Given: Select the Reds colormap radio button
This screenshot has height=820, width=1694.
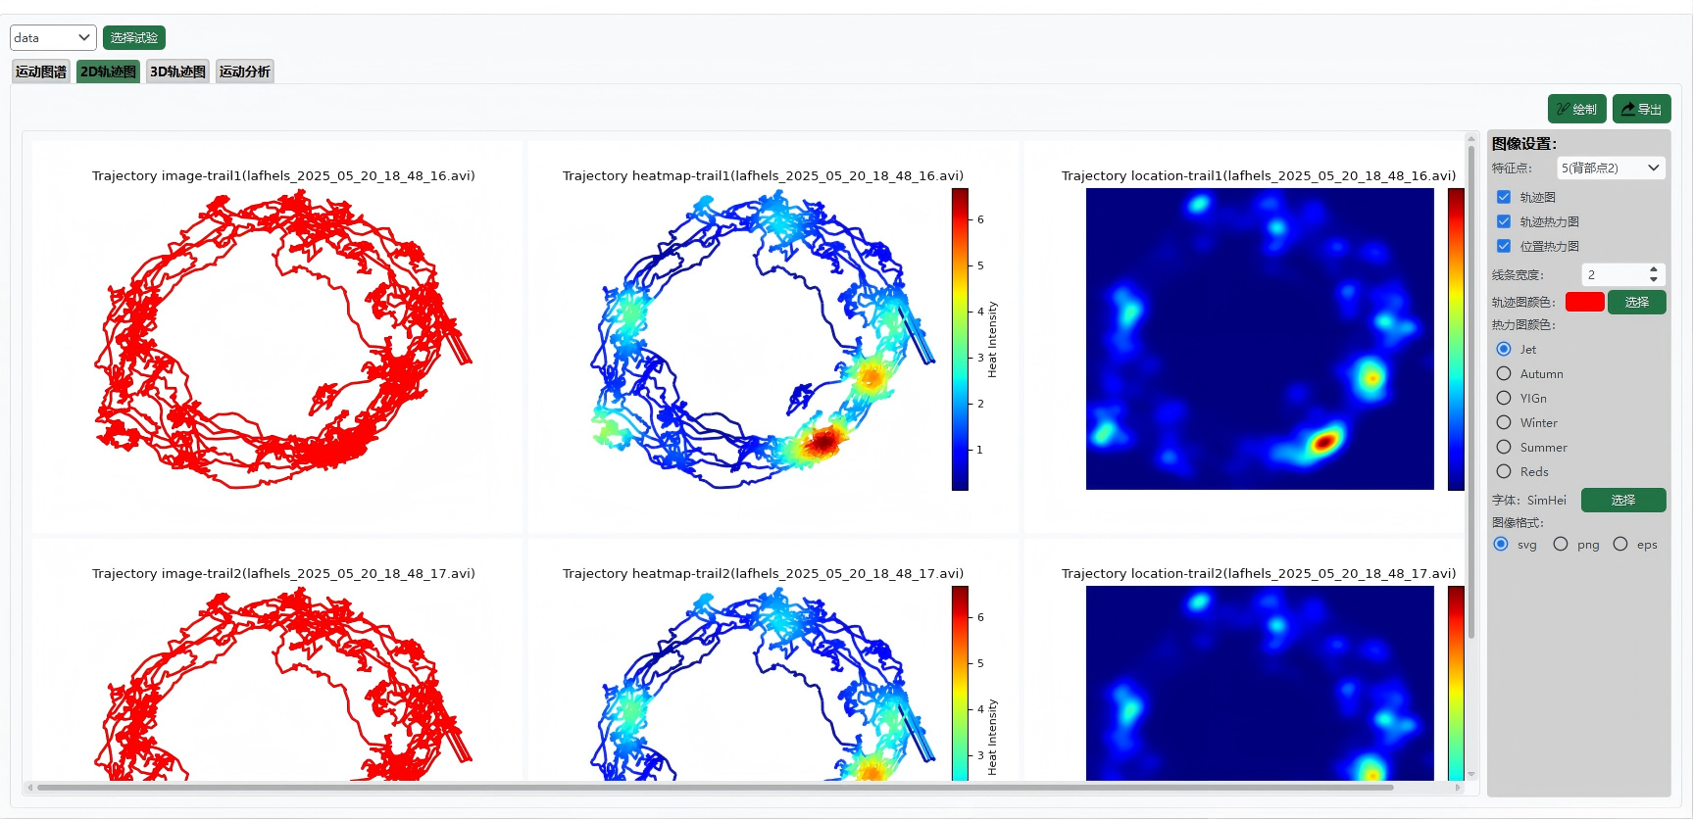Looking at the screenshot, I should (1504, 471).
